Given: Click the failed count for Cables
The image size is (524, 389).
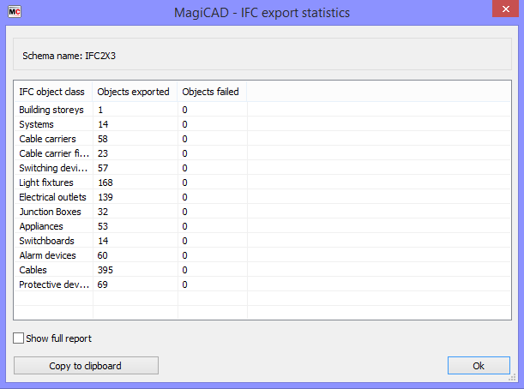Looking at the screenshot, I should tap(184, 270).
